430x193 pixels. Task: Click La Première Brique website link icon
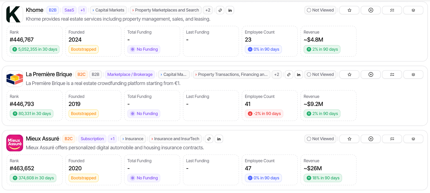(289, 74)
